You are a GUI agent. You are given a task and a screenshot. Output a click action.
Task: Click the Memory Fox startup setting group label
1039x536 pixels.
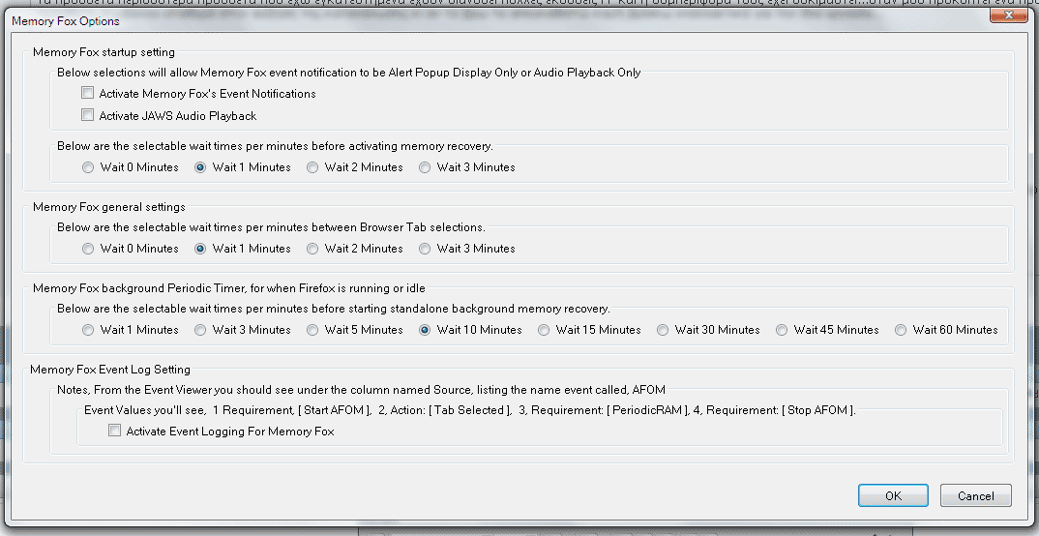coord(104,52)
